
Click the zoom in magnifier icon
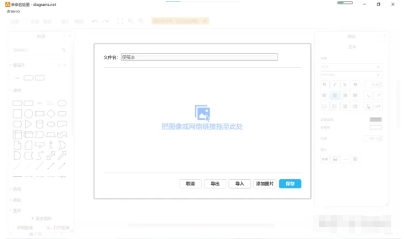[x=131, y=21]
